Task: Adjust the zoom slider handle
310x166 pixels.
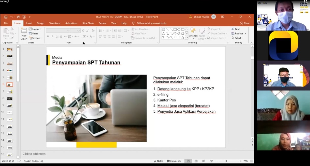Action: click(x=226, y=161)
